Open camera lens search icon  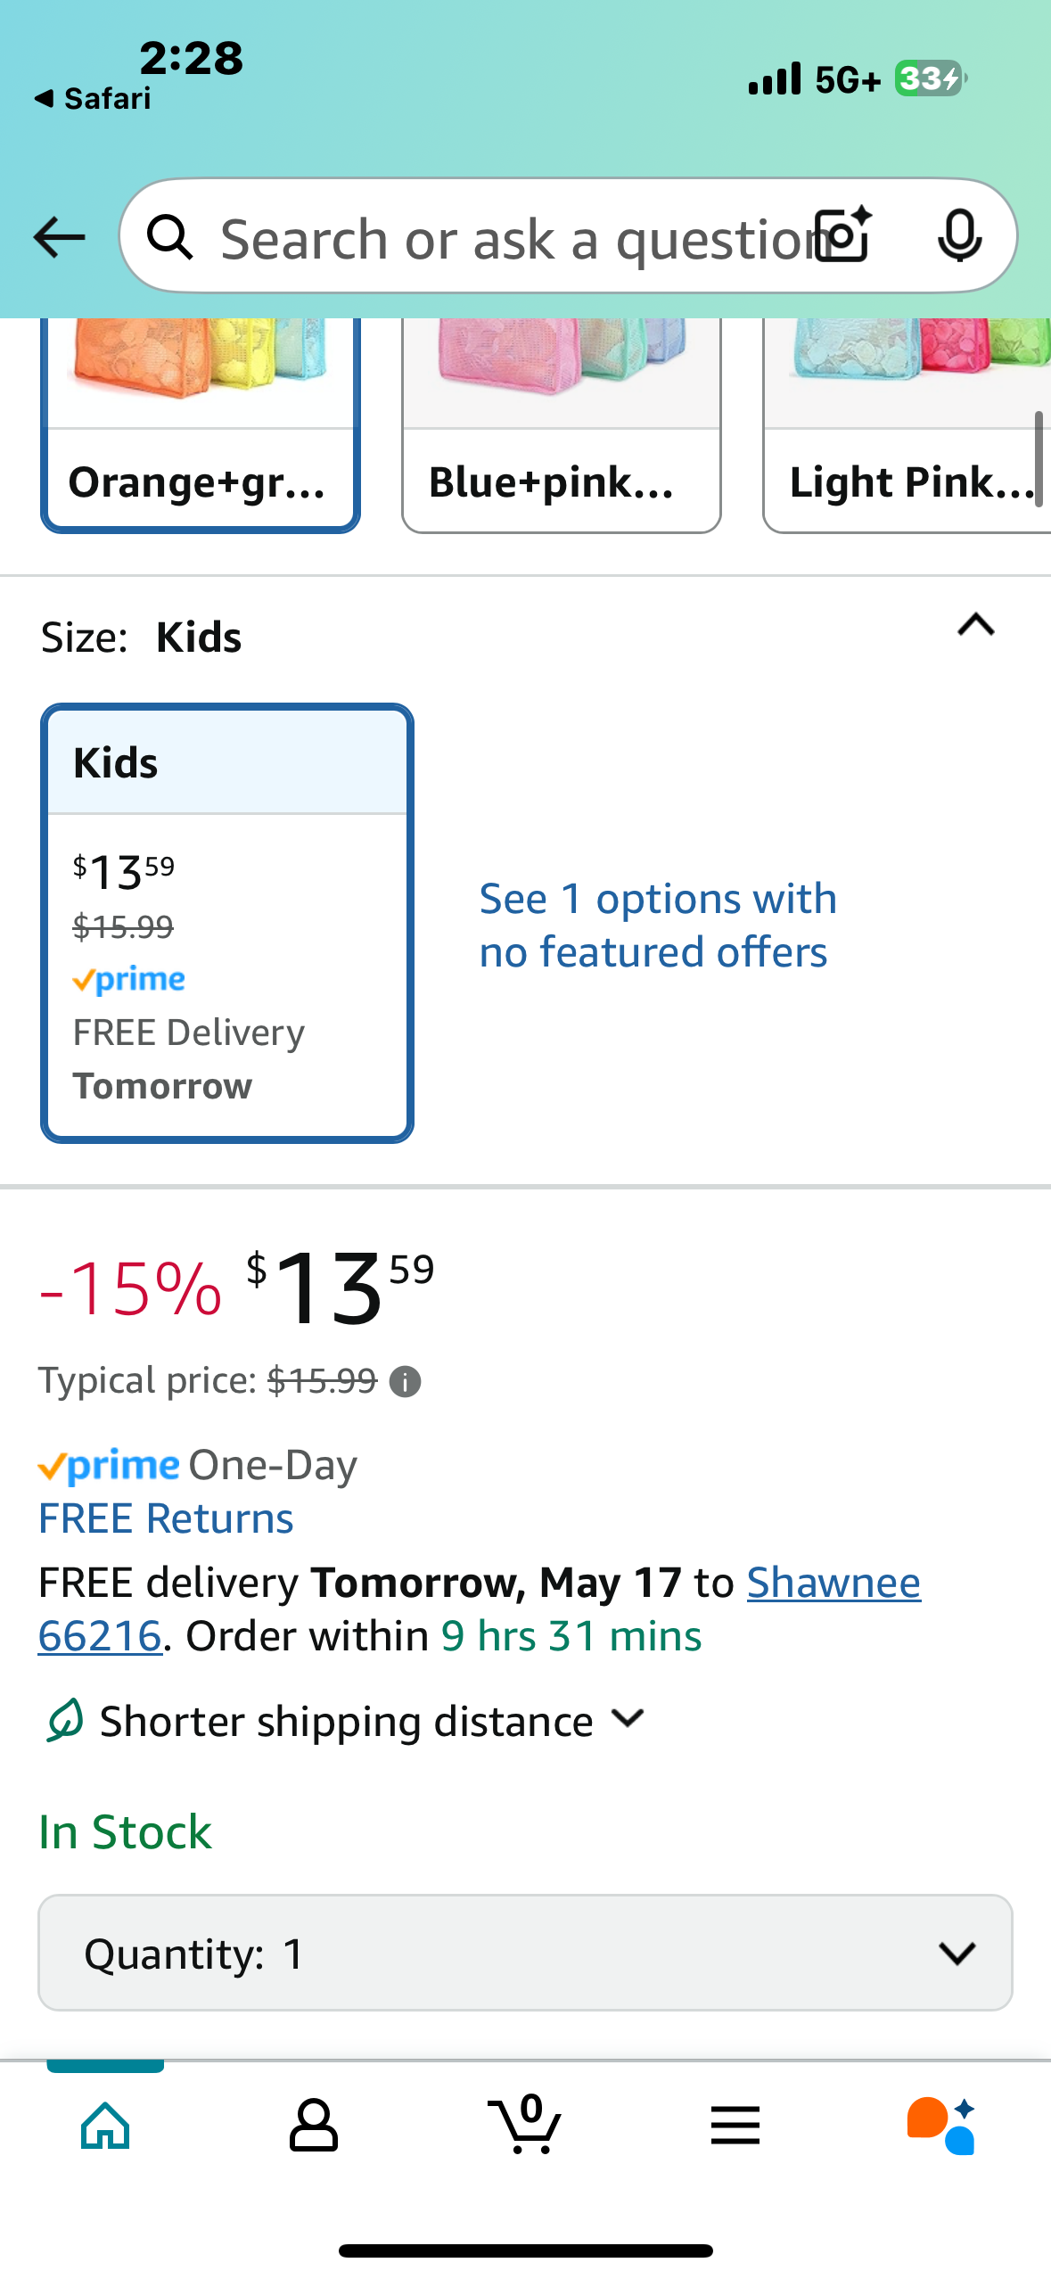[x=844, y=235]
